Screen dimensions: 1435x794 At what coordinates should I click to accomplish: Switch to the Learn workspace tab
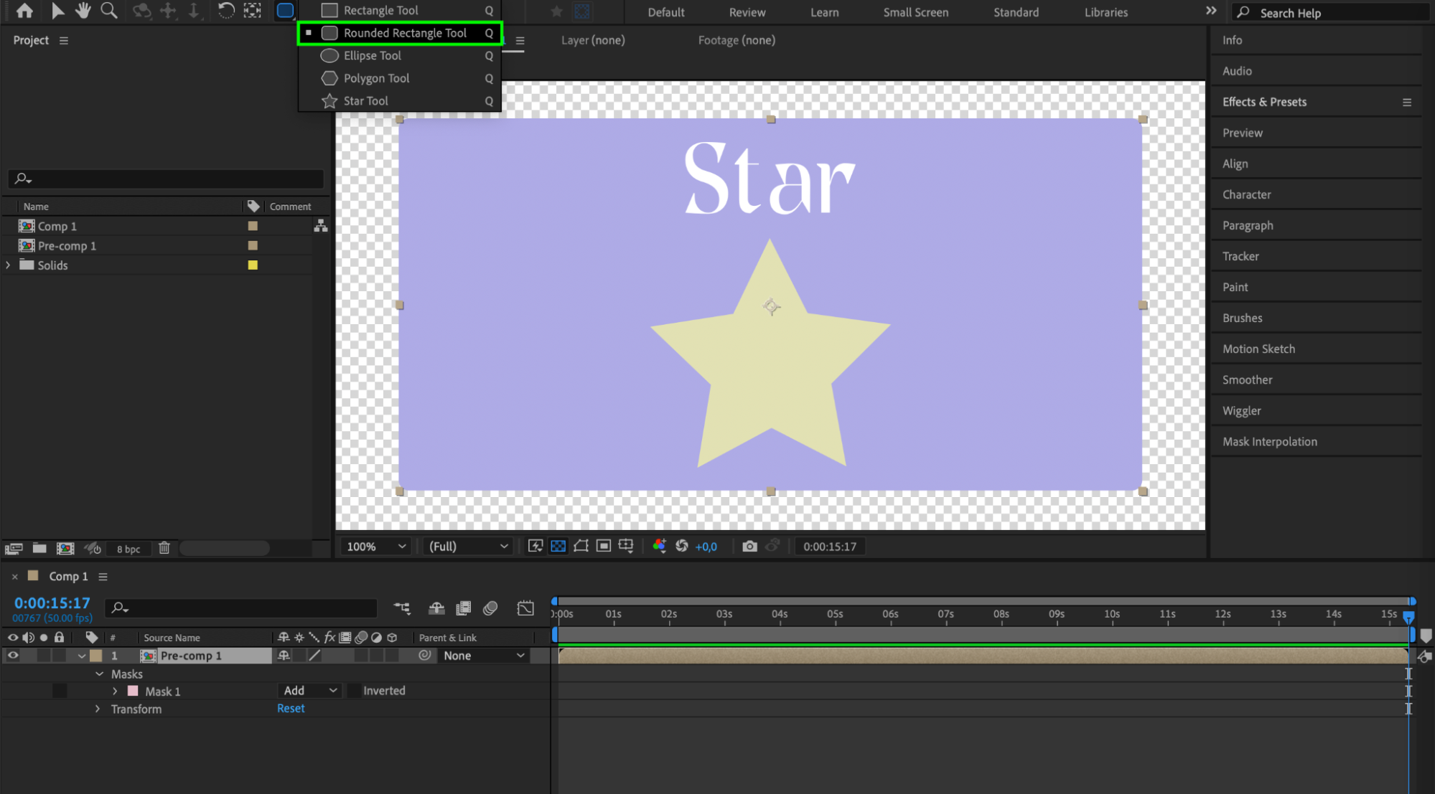coord(824,12)
